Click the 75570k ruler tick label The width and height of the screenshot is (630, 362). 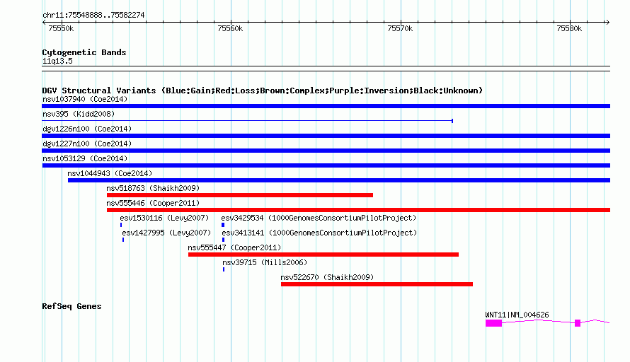click(400, 28)
